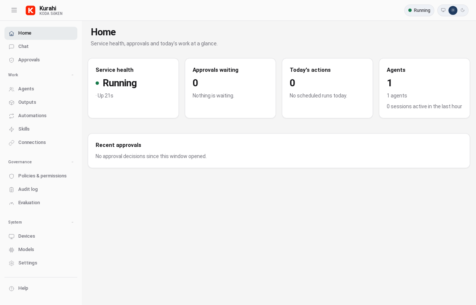The width and height of the screenshot is (476, 305).
Task: Click the Connections chain-link icon
Action: [12, 142]
